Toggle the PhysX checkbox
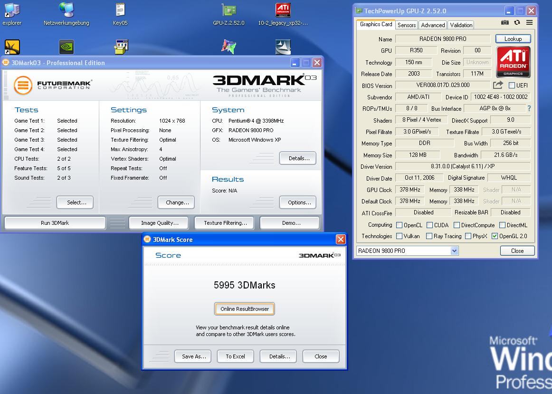Screen dimensions: 552x394 pos(468,236)
